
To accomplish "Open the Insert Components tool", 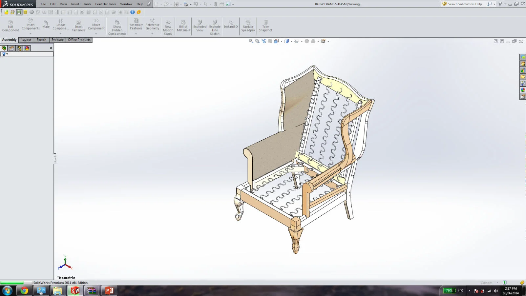I will tap(30, 25).
